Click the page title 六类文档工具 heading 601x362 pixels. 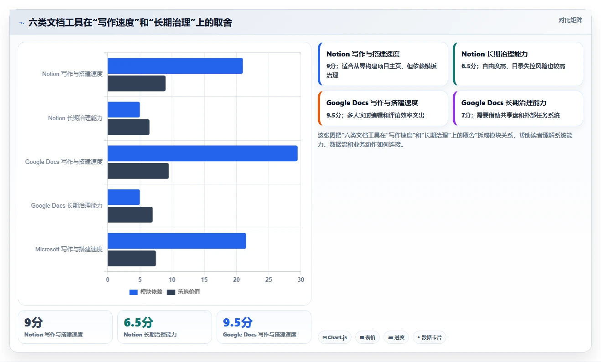[x=130, y=22]
